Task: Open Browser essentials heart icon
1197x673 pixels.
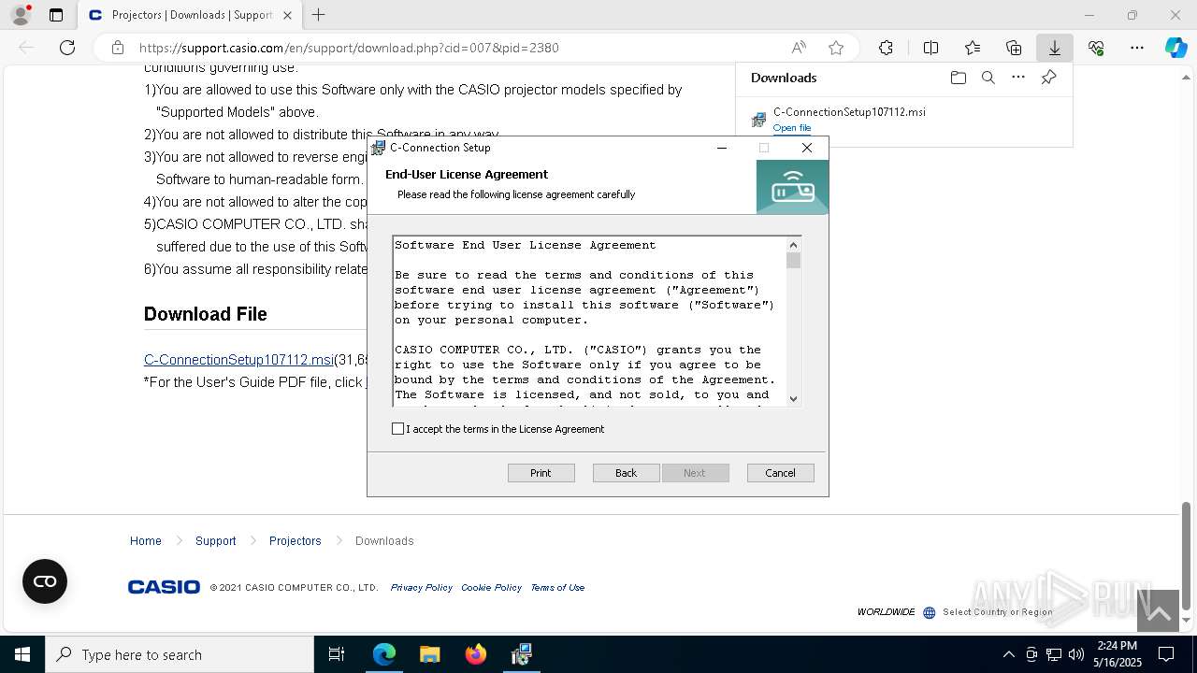Action: [x=1096, y=48]
